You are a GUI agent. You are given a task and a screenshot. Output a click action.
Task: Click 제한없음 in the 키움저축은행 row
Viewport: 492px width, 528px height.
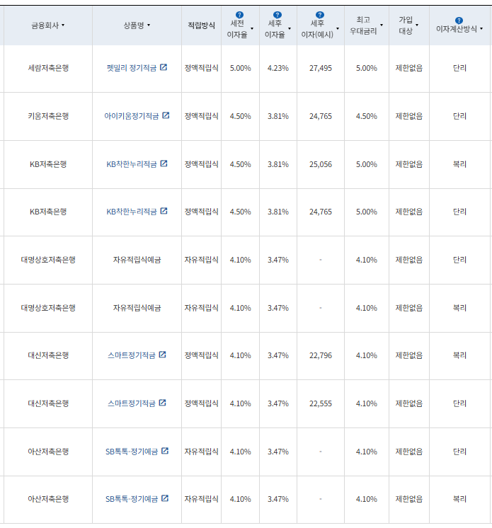pyautogui.click(x=409, y=116)
